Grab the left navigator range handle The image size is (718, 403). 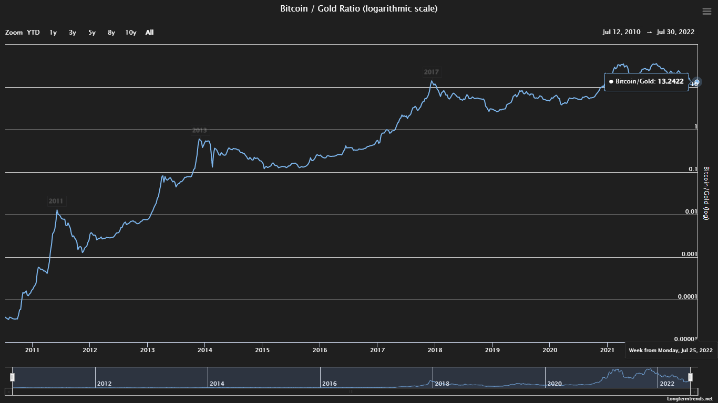[12, 377]
